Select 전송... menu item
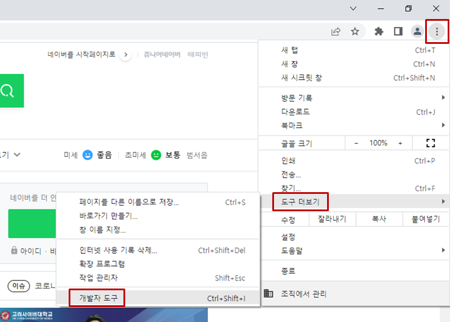 tap(354, 175)
